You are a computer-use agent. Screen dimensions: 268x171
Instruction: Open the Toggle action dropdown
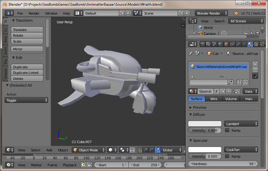tap(26, 100)
